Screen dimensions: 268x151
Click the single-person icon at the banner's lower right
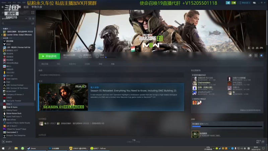tap(249, 48)
